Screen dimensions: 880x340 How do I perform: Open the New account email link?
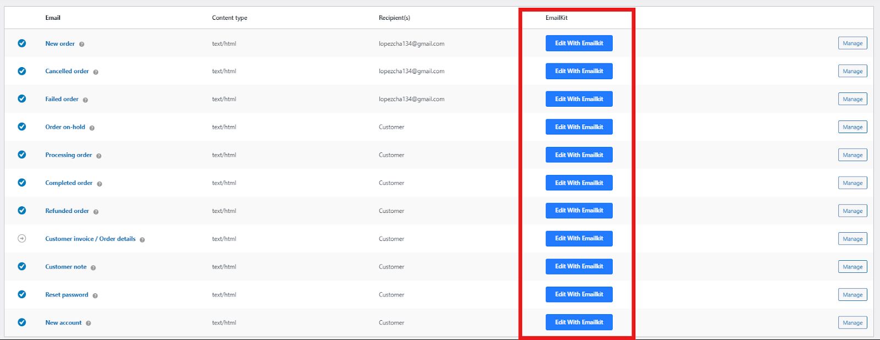coord(63,323)
